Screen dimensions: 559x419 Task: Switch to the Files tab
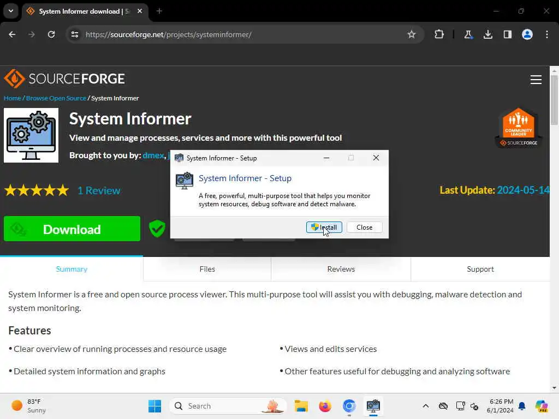point(207,269)
